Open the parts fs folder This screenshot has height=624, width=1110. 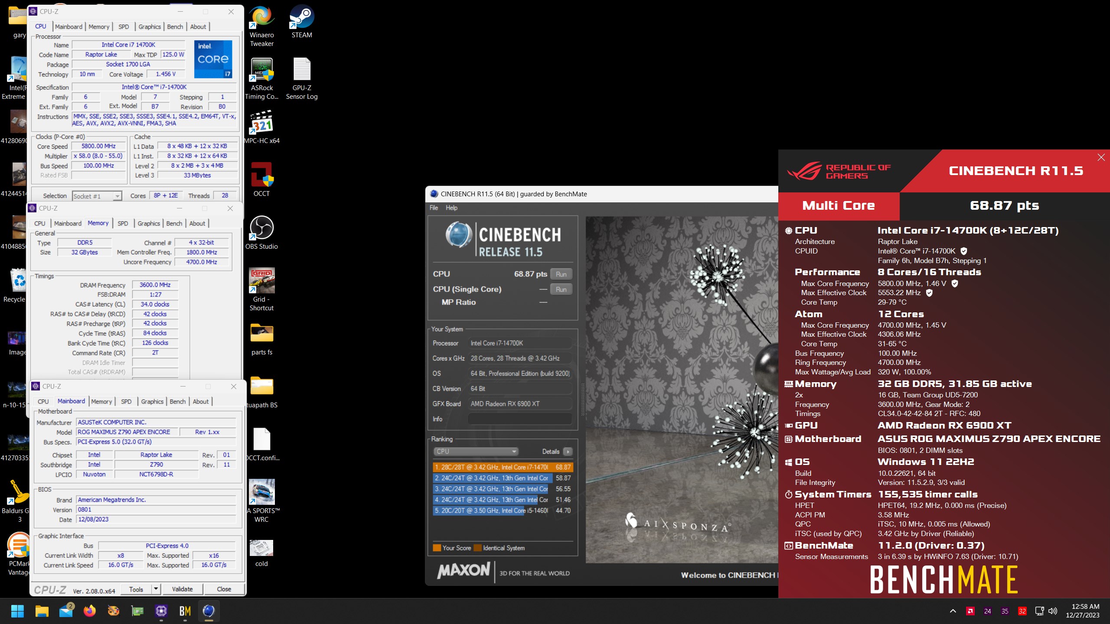pos(261,339)
